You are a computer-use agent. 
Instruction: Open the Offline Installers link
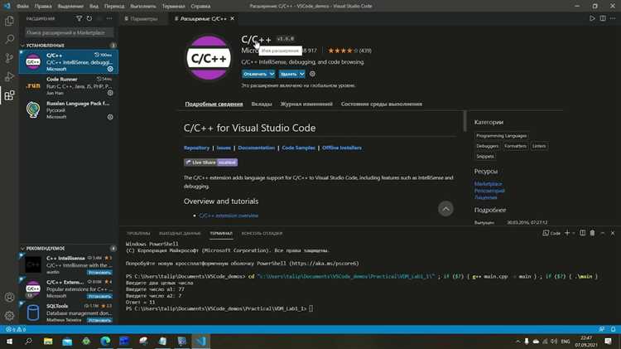342,148
